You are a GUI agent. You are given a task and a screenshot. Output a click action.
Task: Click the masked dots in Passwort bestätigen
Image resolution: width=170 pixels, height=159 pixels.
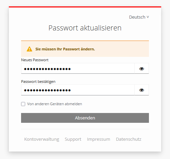click(x=47, y=90)
